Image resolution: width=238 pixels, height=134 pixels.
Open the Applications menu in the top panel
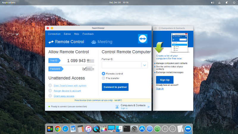[x=9, y=3]
